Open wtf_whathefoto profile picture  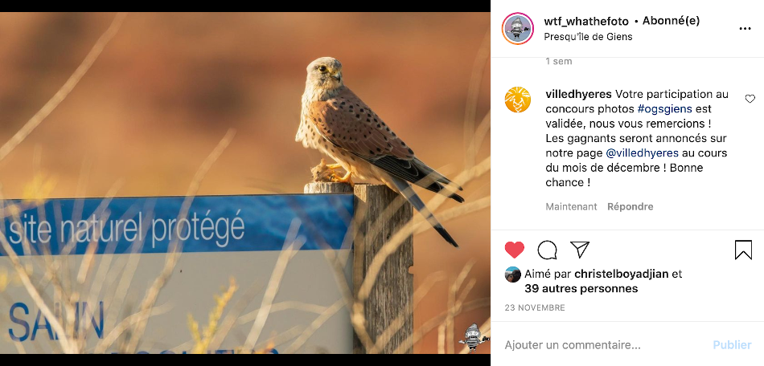pyautogui.click(x=517, y=29)
